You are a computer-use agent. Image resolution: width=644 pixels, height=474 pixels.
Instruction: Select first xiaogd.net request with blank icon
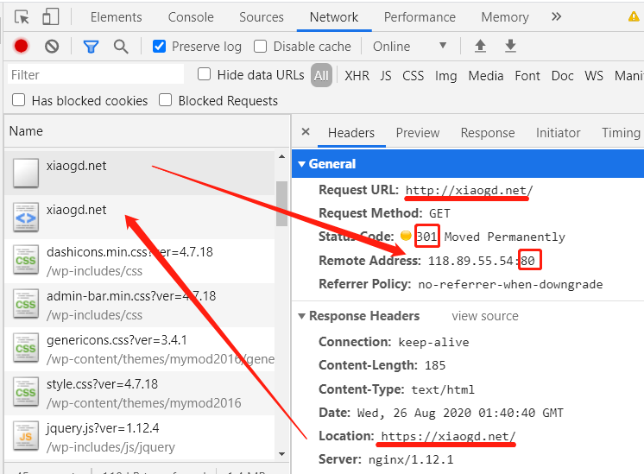[x=140, y=173]
